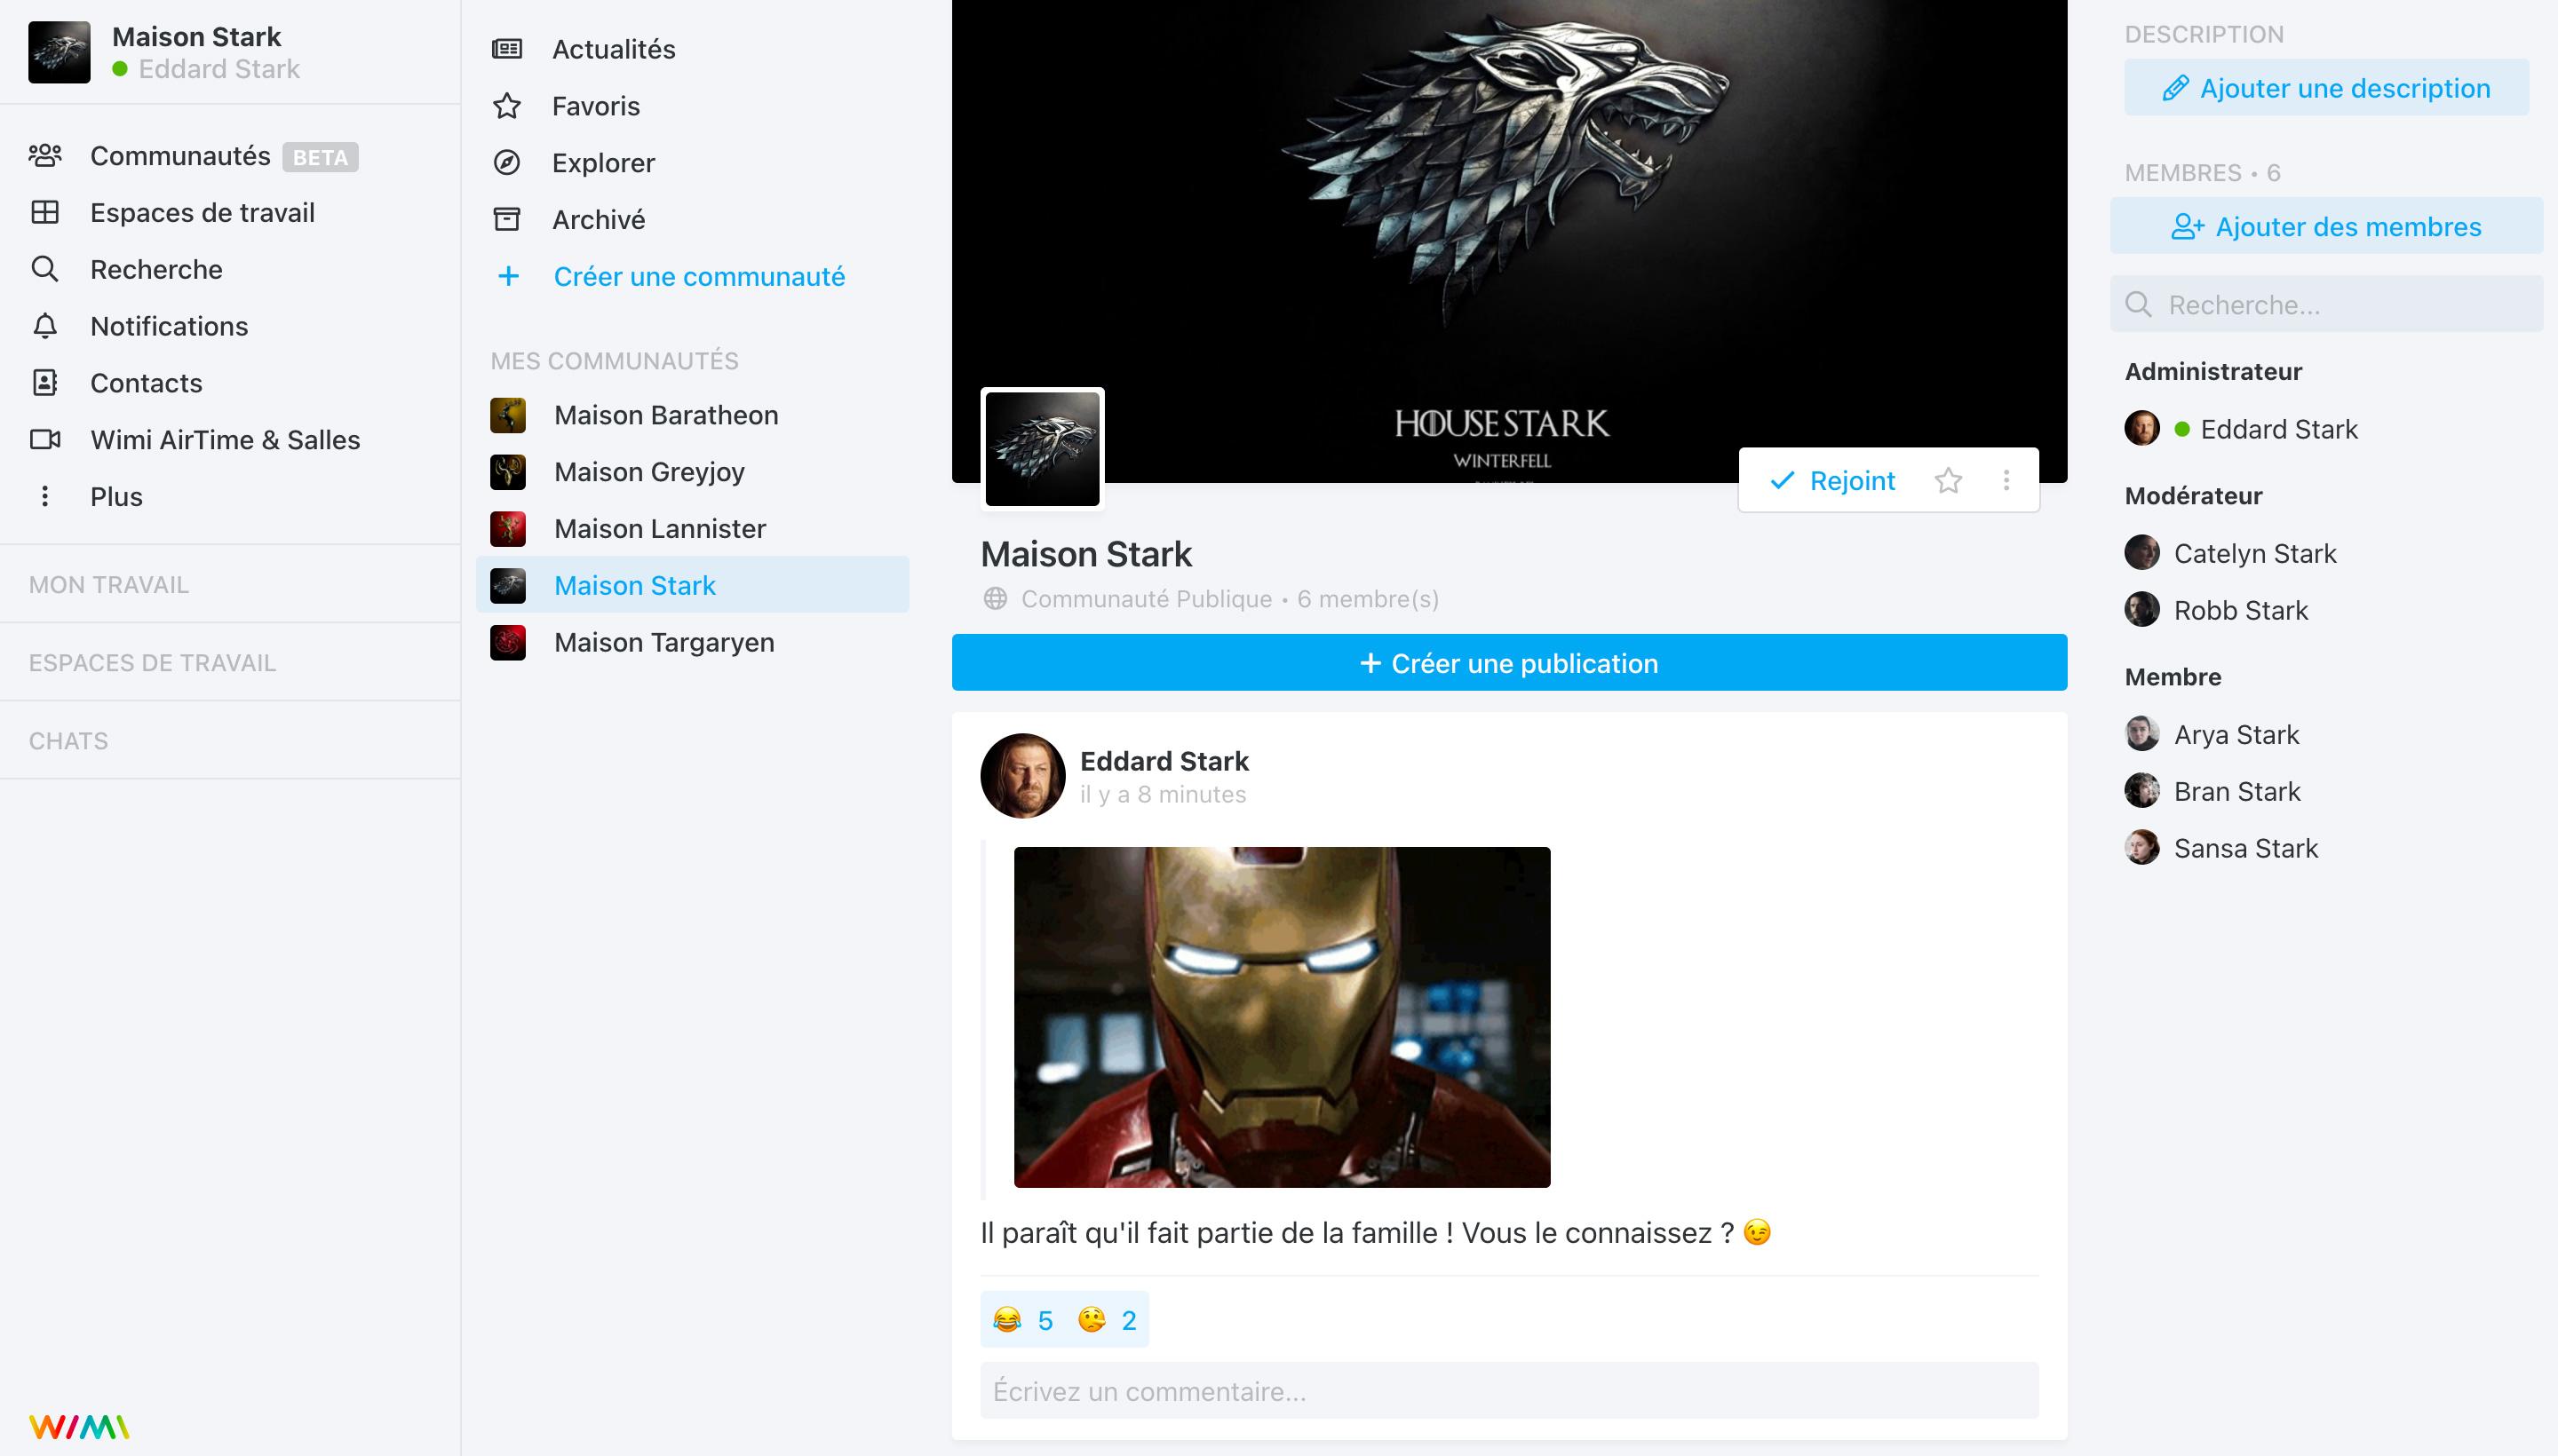Click the Recherche sidebar icon
Image resolution: width=2558 pixels, height=1456 pixels.
45,267
